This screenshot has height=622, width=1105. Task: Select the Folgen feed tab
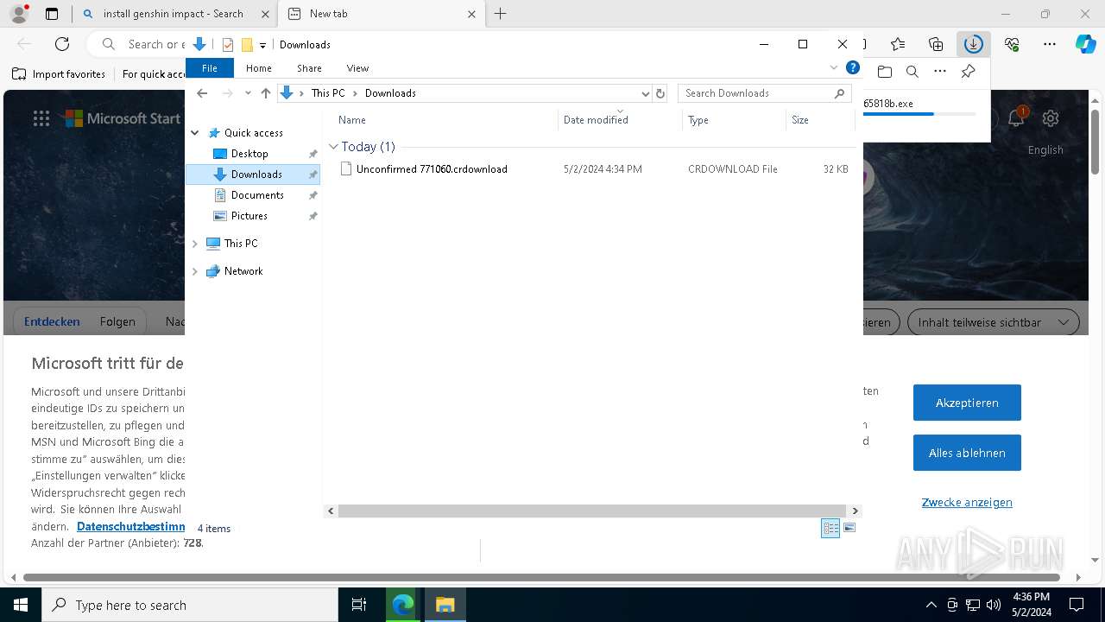point(117,321)
